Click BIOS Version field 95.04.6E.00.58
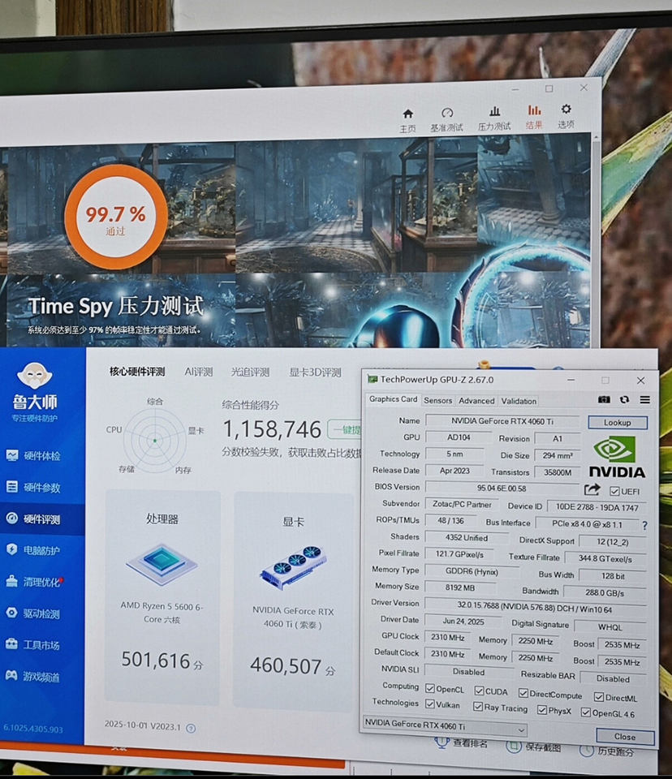The image size is (672, 779). (502, 488)
